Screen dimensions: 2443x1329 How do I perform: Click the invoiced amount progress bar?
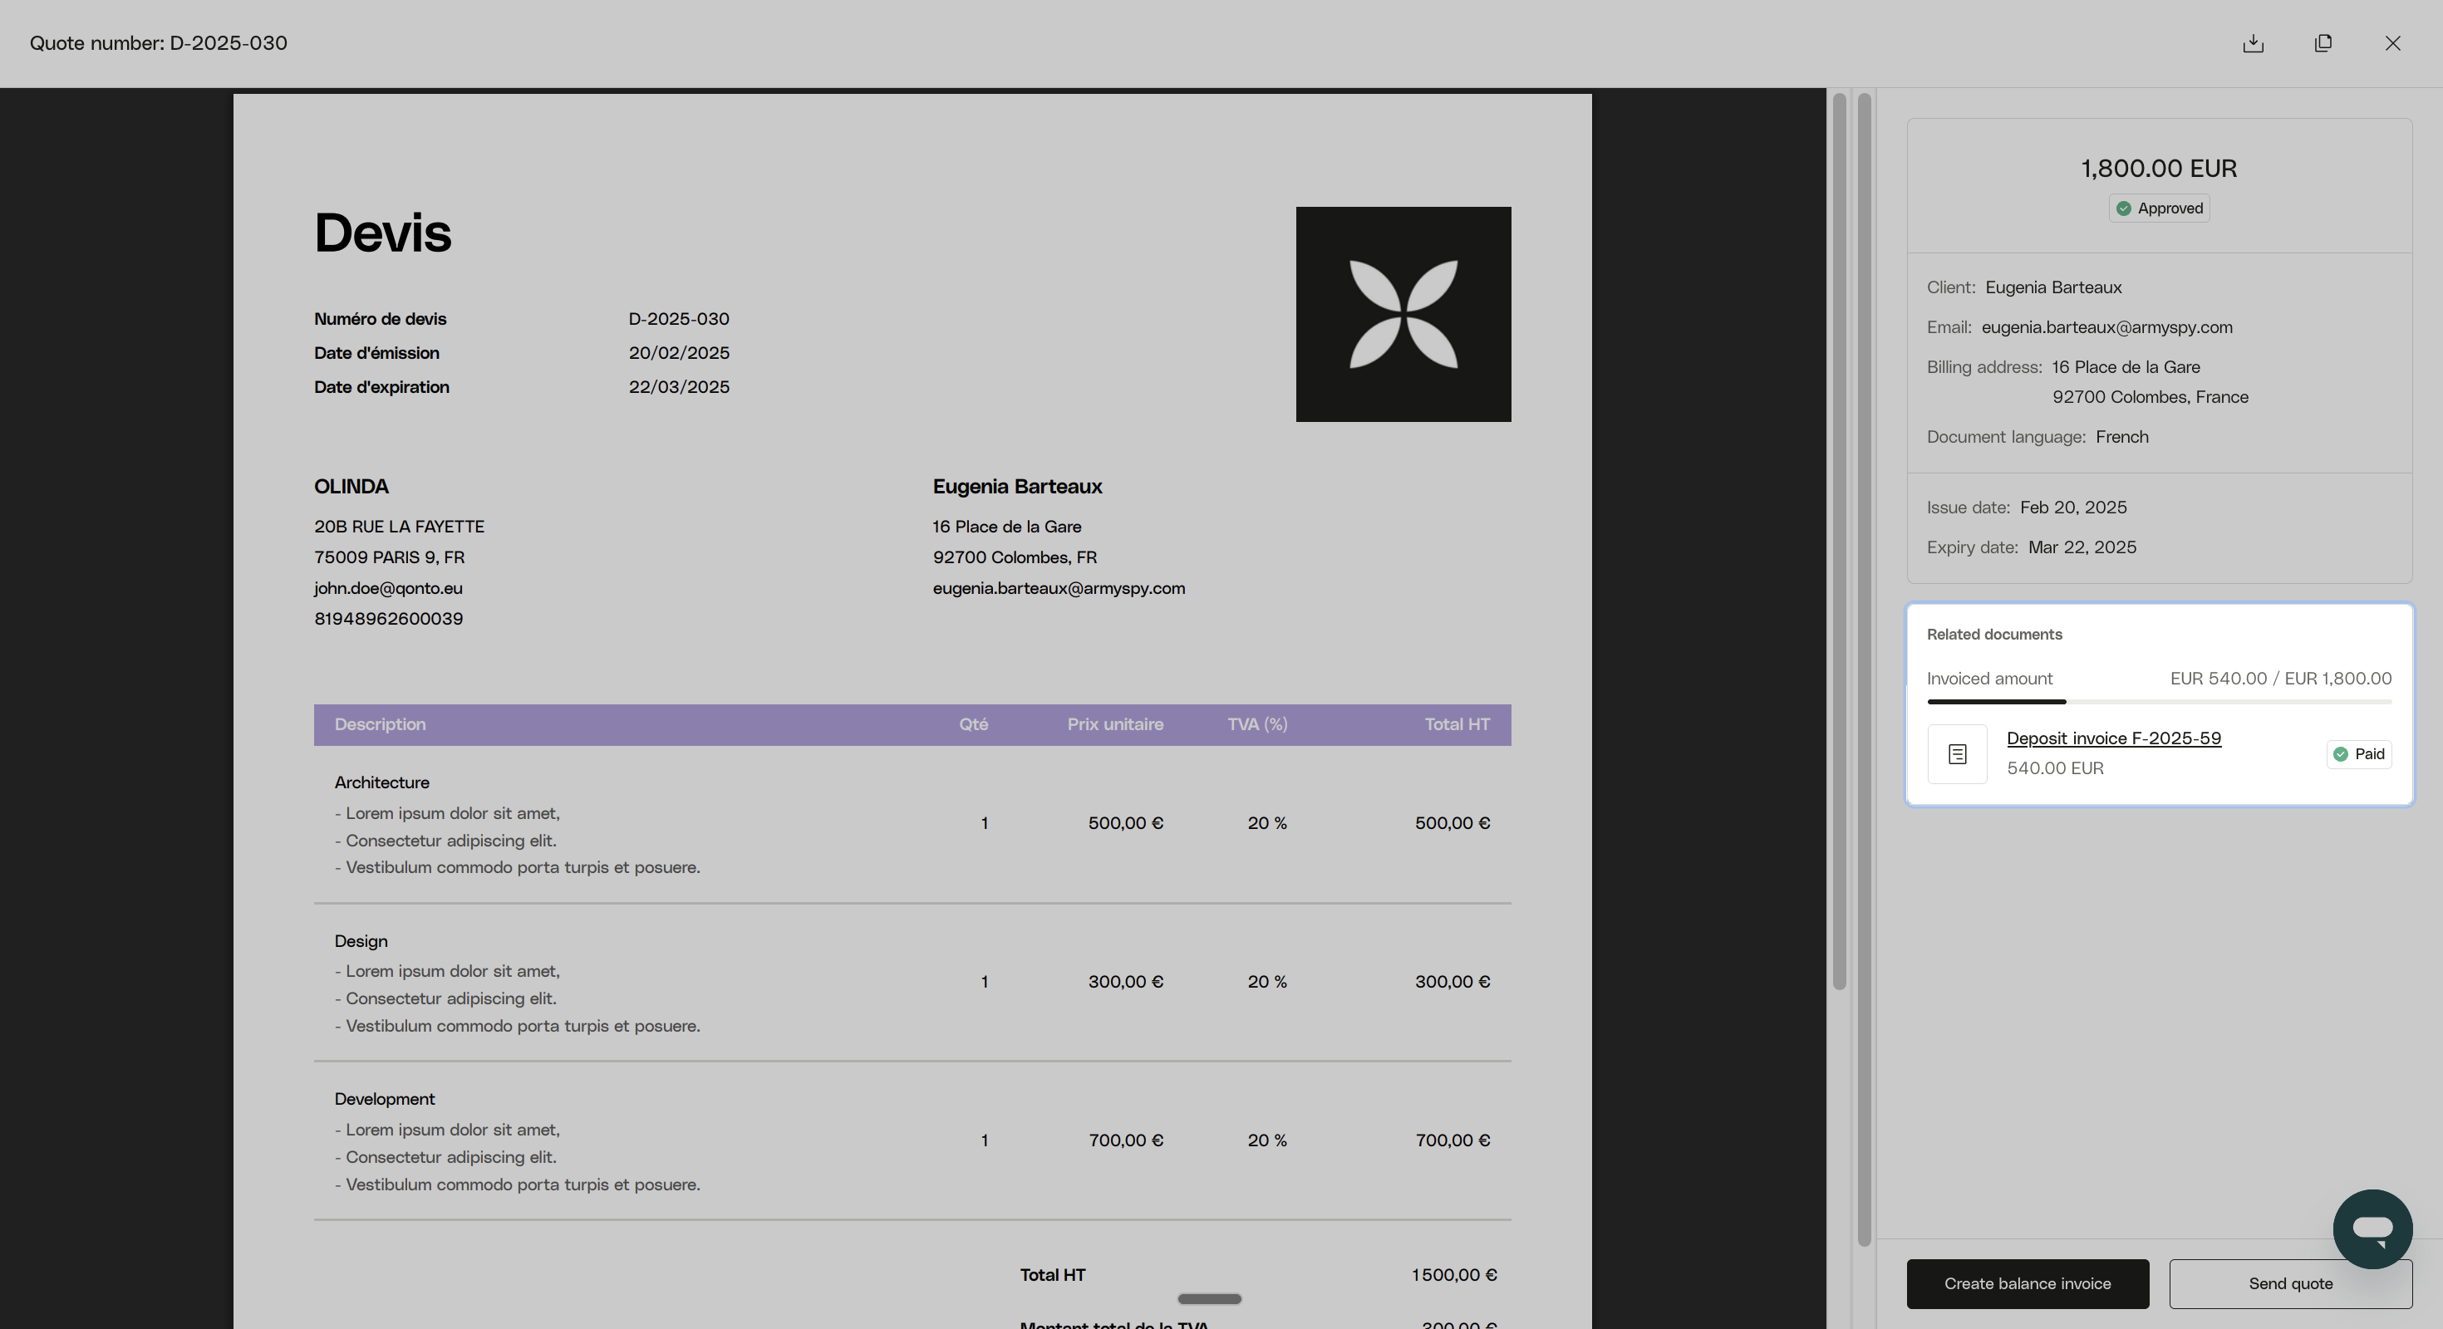pos(2159,702)
